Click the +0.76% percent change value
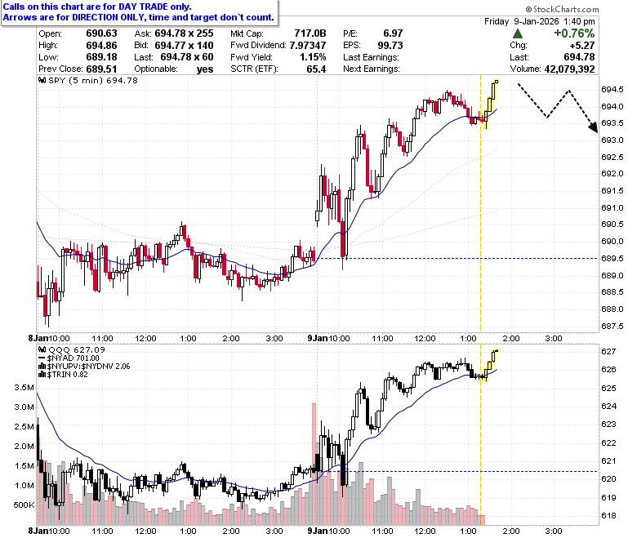Image resolution: width=637 pixels, height=538 pixels. (x=574, y=33)
